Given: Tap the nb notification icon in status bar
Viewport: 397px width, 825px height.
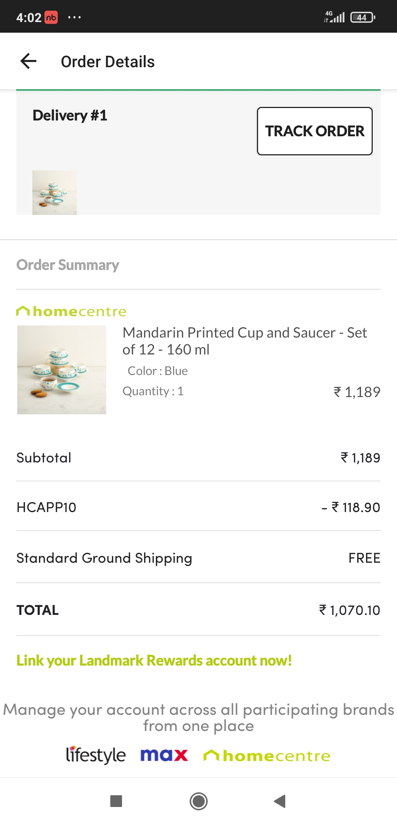Looking at the screenshot, I should (x=51, y=17).
